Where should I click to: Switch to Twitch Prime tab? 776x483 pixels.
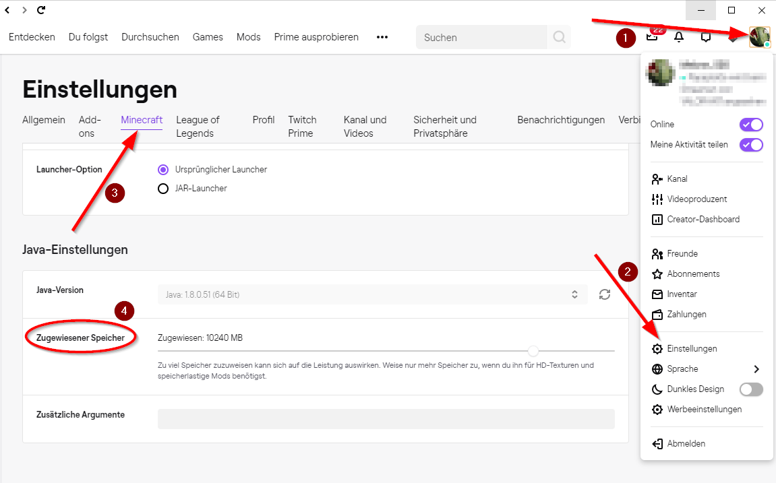point(302,127)
